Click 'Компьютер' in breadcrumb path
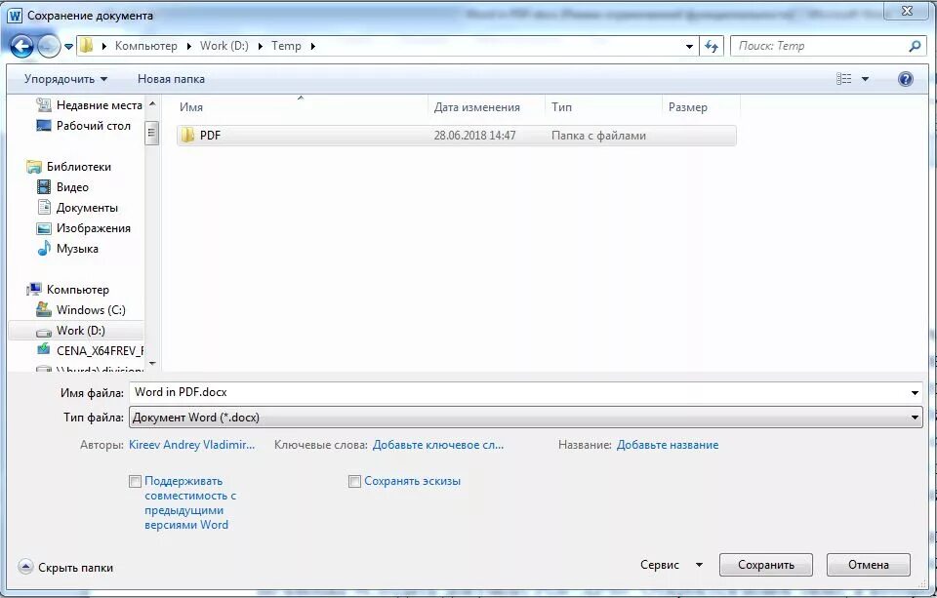 coord(145,46)
